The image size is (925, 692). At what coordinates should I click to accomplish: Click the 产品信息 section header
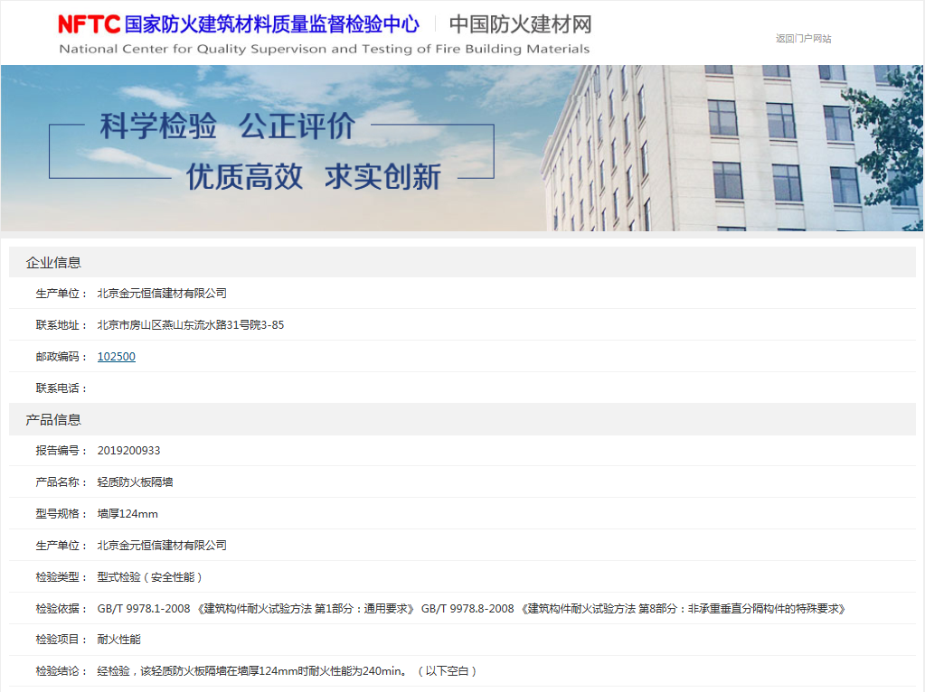click(x=53, y=419)
